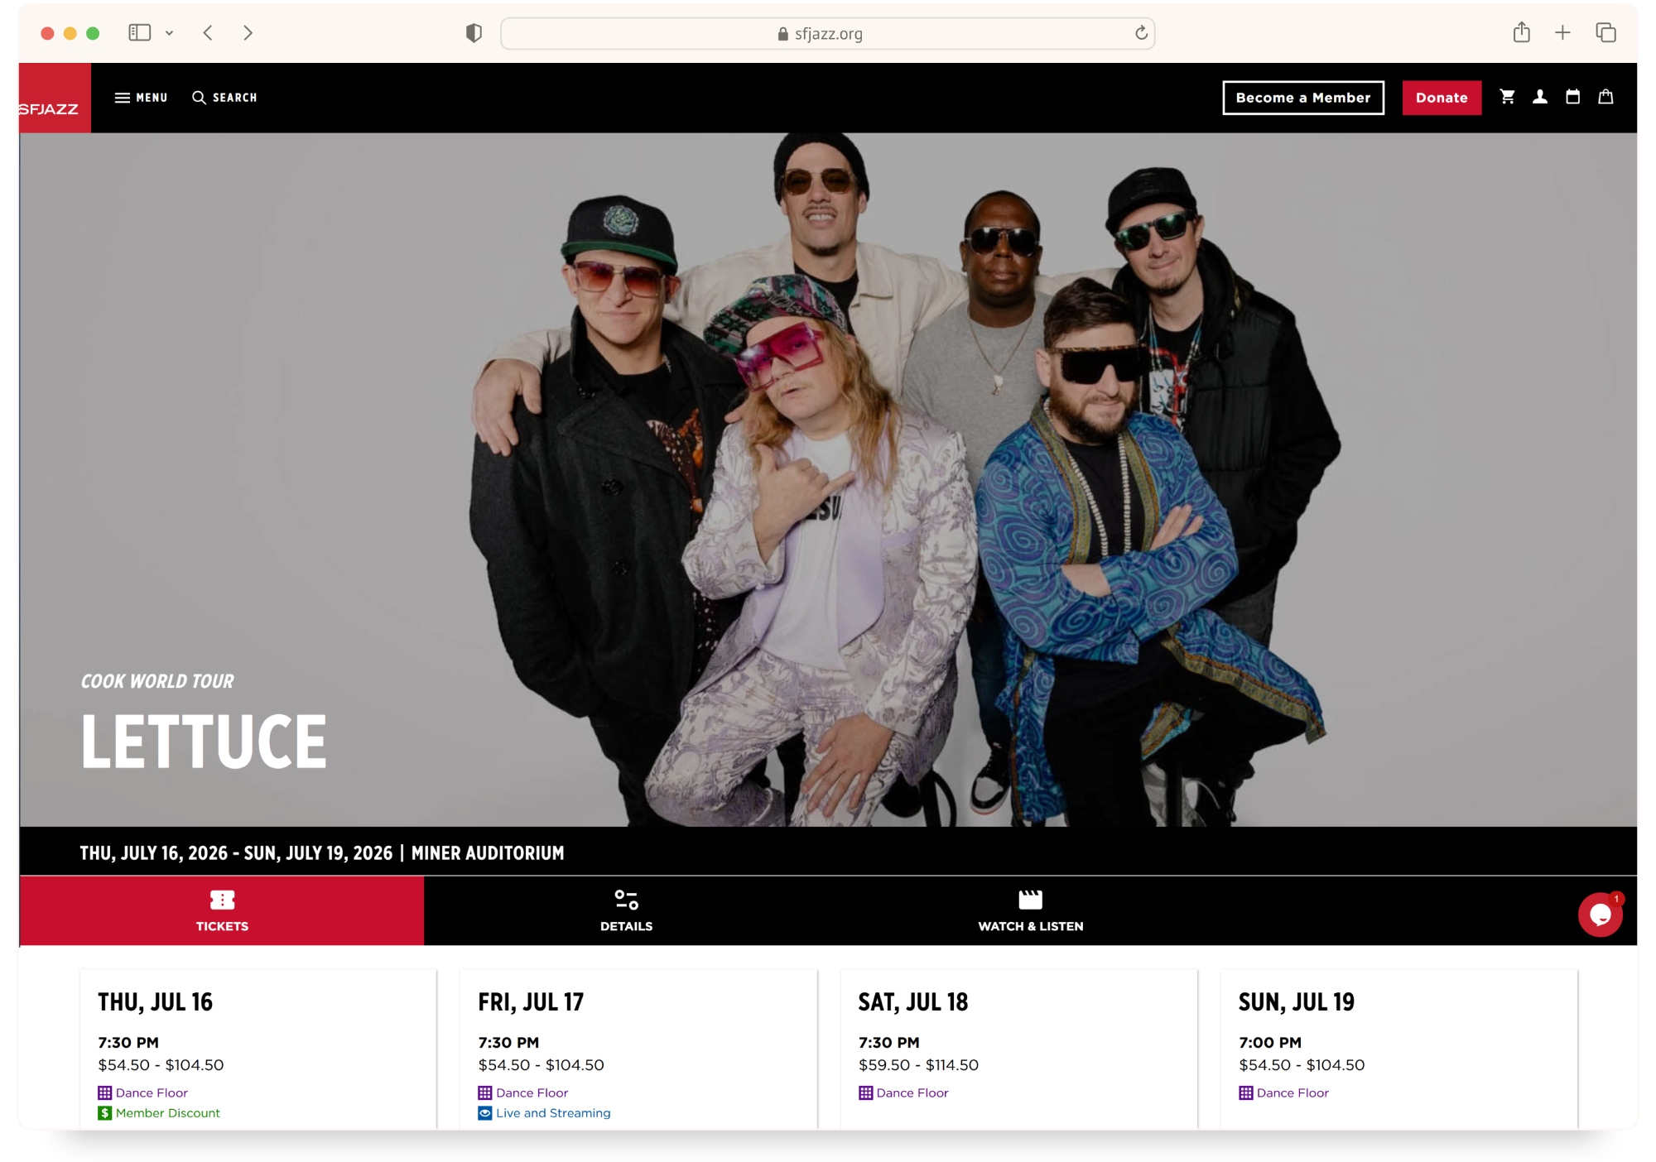Image resolution: width=1656 pixels, height=1162 pixels.
Task: Click Become a Member button
Action: click(1302, 98)
